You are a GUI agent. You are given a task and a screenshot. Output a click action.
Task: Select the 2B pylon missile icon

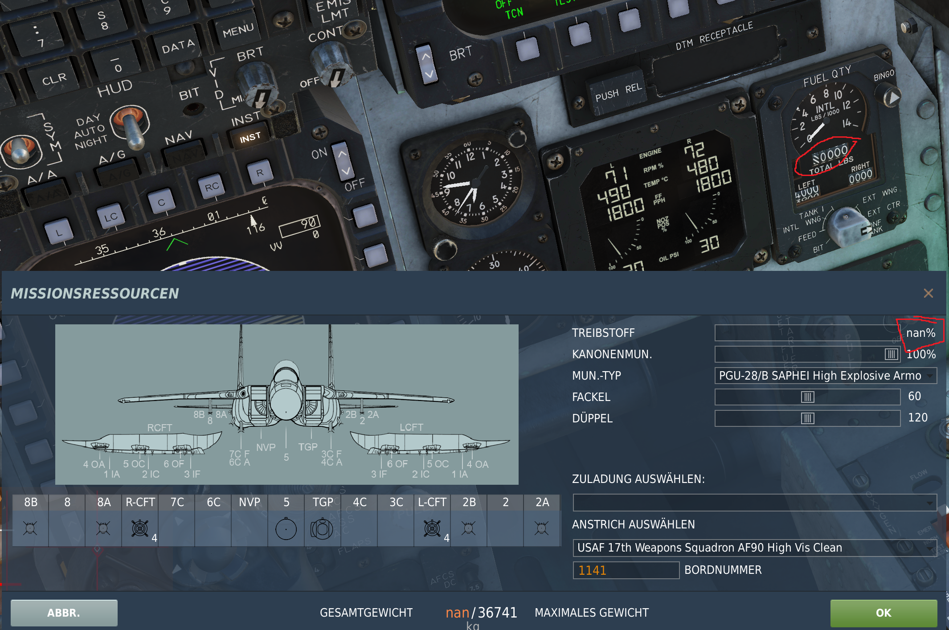tap(469, 528)
